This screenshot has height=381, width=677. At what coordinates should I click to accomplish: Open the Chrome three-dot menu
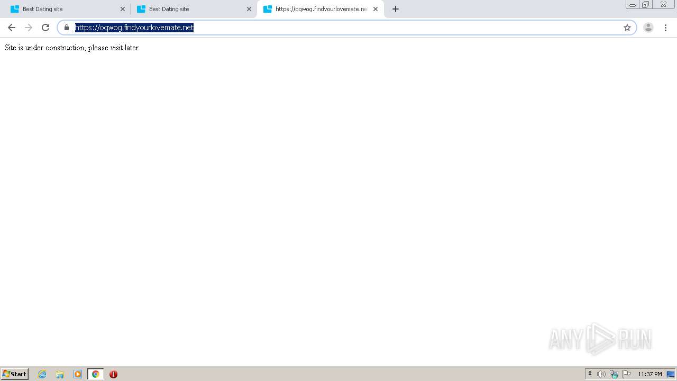[665, 28]
